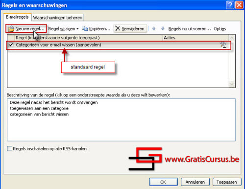Click the Regel (in onderstaande volgorde) column header
Image resolution: width=245 pixels, height=189 pixels.
89,38
